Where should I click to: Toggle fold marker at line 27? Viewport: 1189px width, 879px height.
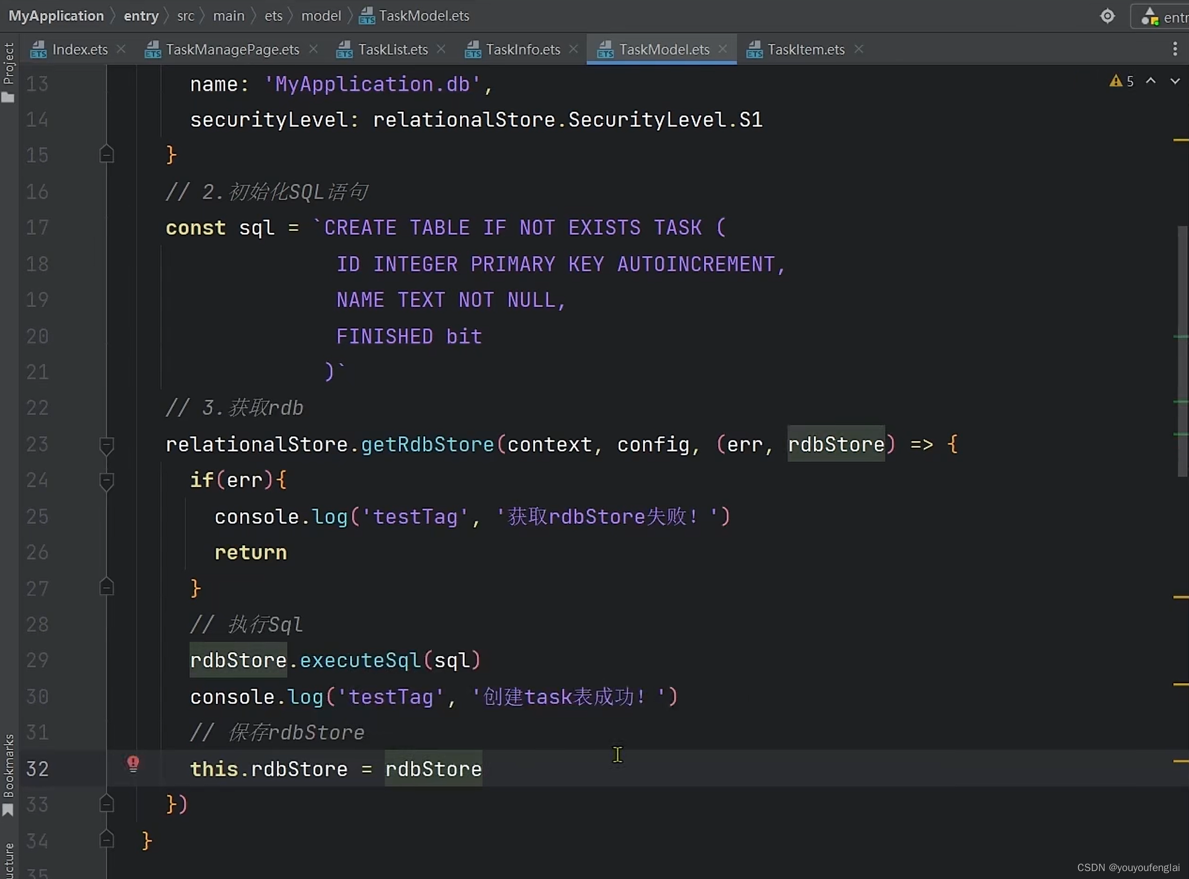click(x=106, y=587)
